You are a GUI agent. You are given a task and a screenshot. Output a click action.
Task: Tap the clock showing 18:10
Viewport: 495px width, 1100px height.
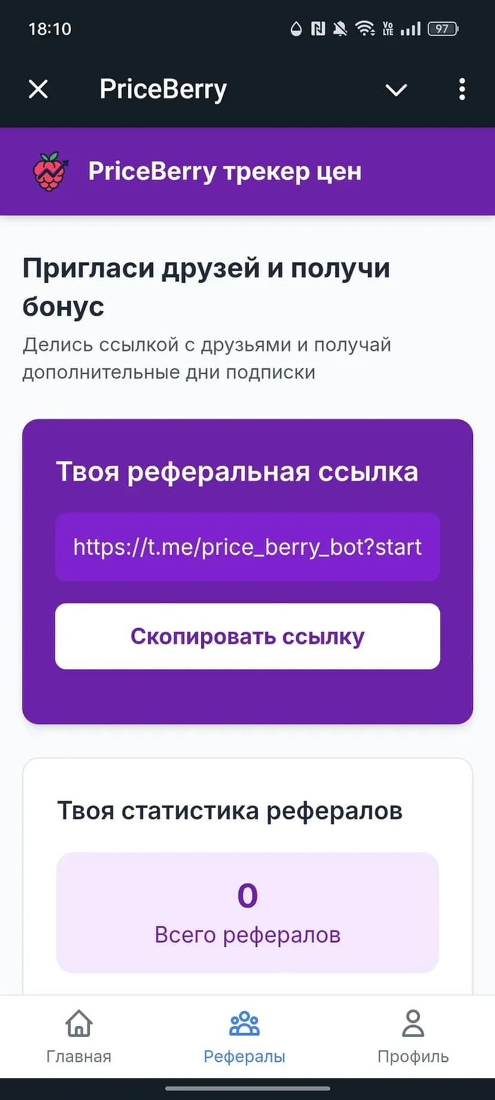point(50,29)
